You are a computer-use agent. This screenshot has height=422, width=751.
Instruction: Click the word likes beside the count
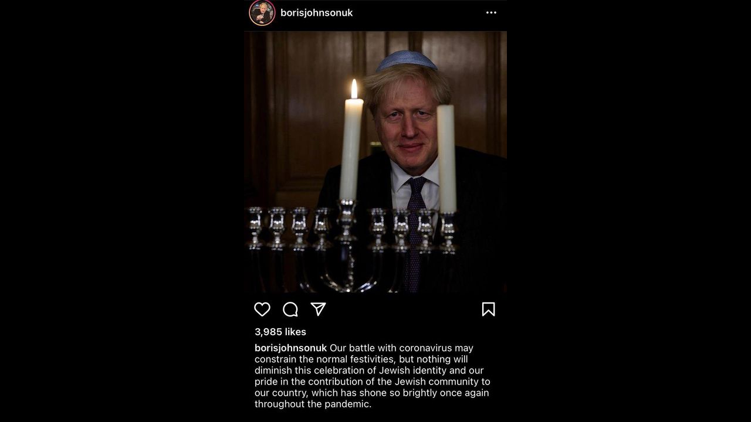pos(296,332)
